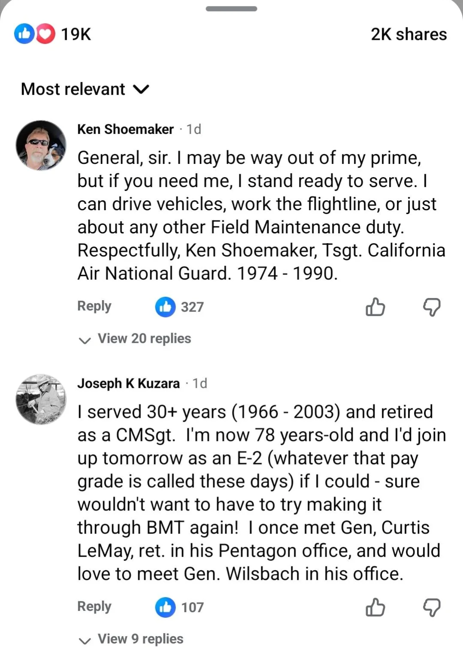Expand View 9 replies

tap(140, 639)
